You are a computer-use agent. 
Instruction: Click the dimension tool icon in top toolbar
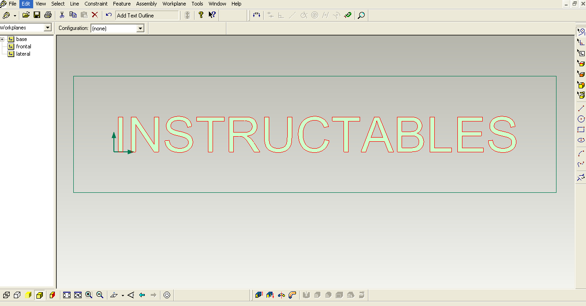(256, 15)
